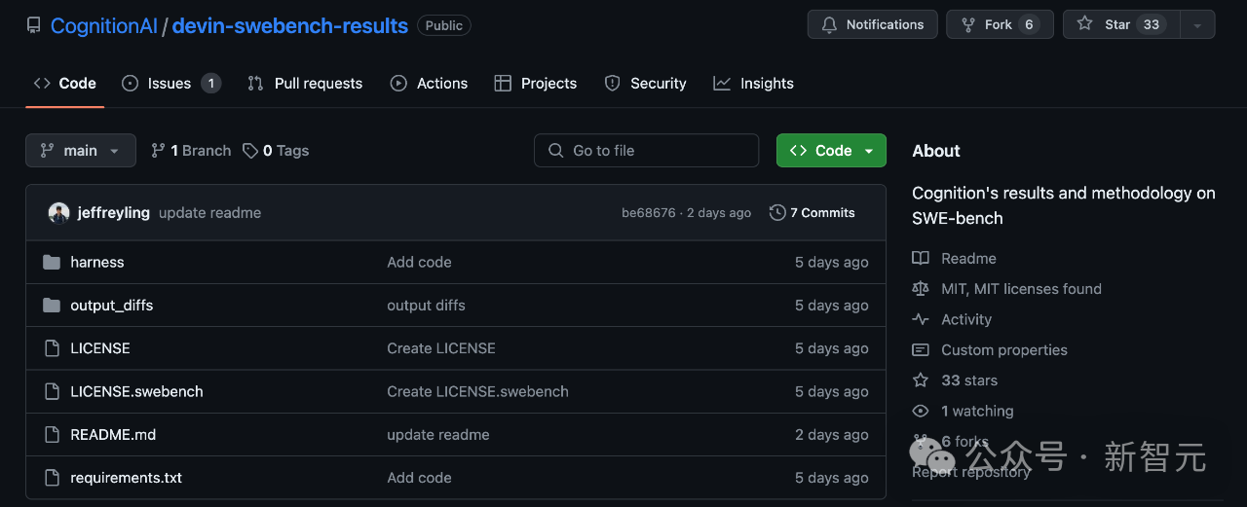Open the harness 'Add code' commit message
The image size is (1247, 507).
(x=419, y=263)
